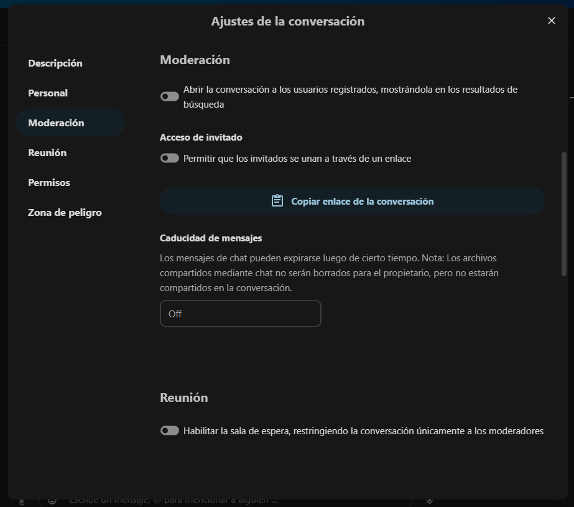
Task: Click Copiar enlace de la conversación button
Action: tap(353, 201)
